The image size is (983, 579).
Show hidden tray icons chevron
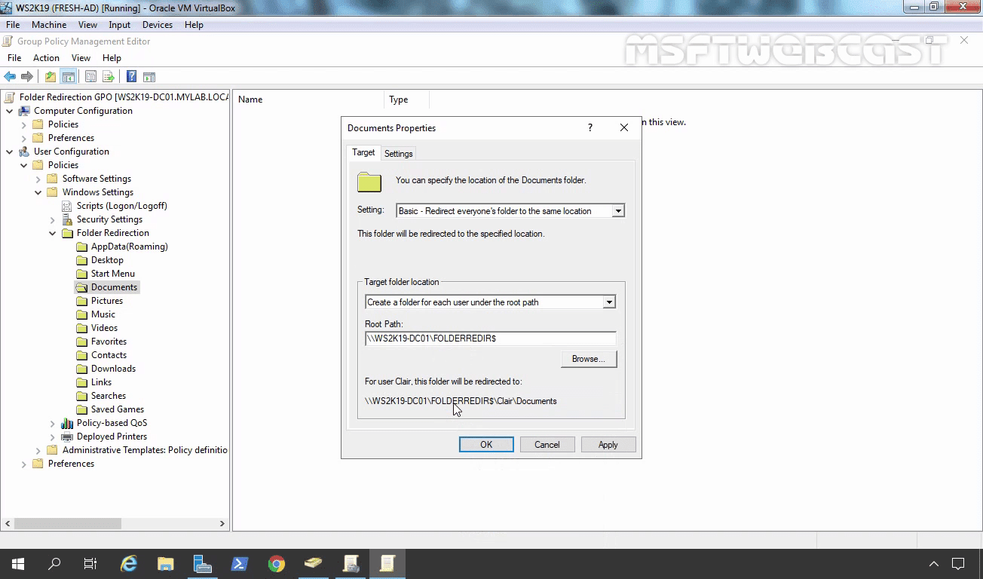pyautogui.click(x=933, y=563)
